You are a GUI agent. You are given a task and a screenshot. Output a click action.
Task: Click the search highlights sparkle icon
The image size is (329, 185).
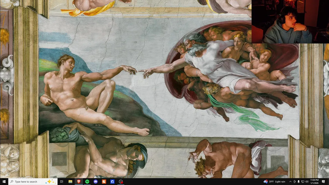click(x=50, y=182)
